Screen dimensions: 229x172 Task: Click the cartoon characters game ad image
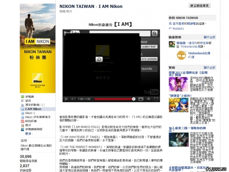(x=179, y=105)
